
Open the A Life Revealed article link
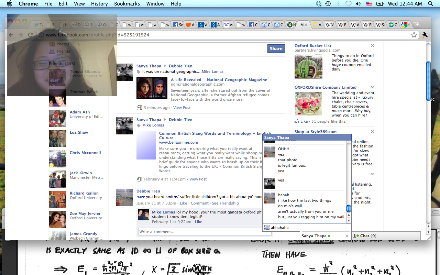[219, 80]
